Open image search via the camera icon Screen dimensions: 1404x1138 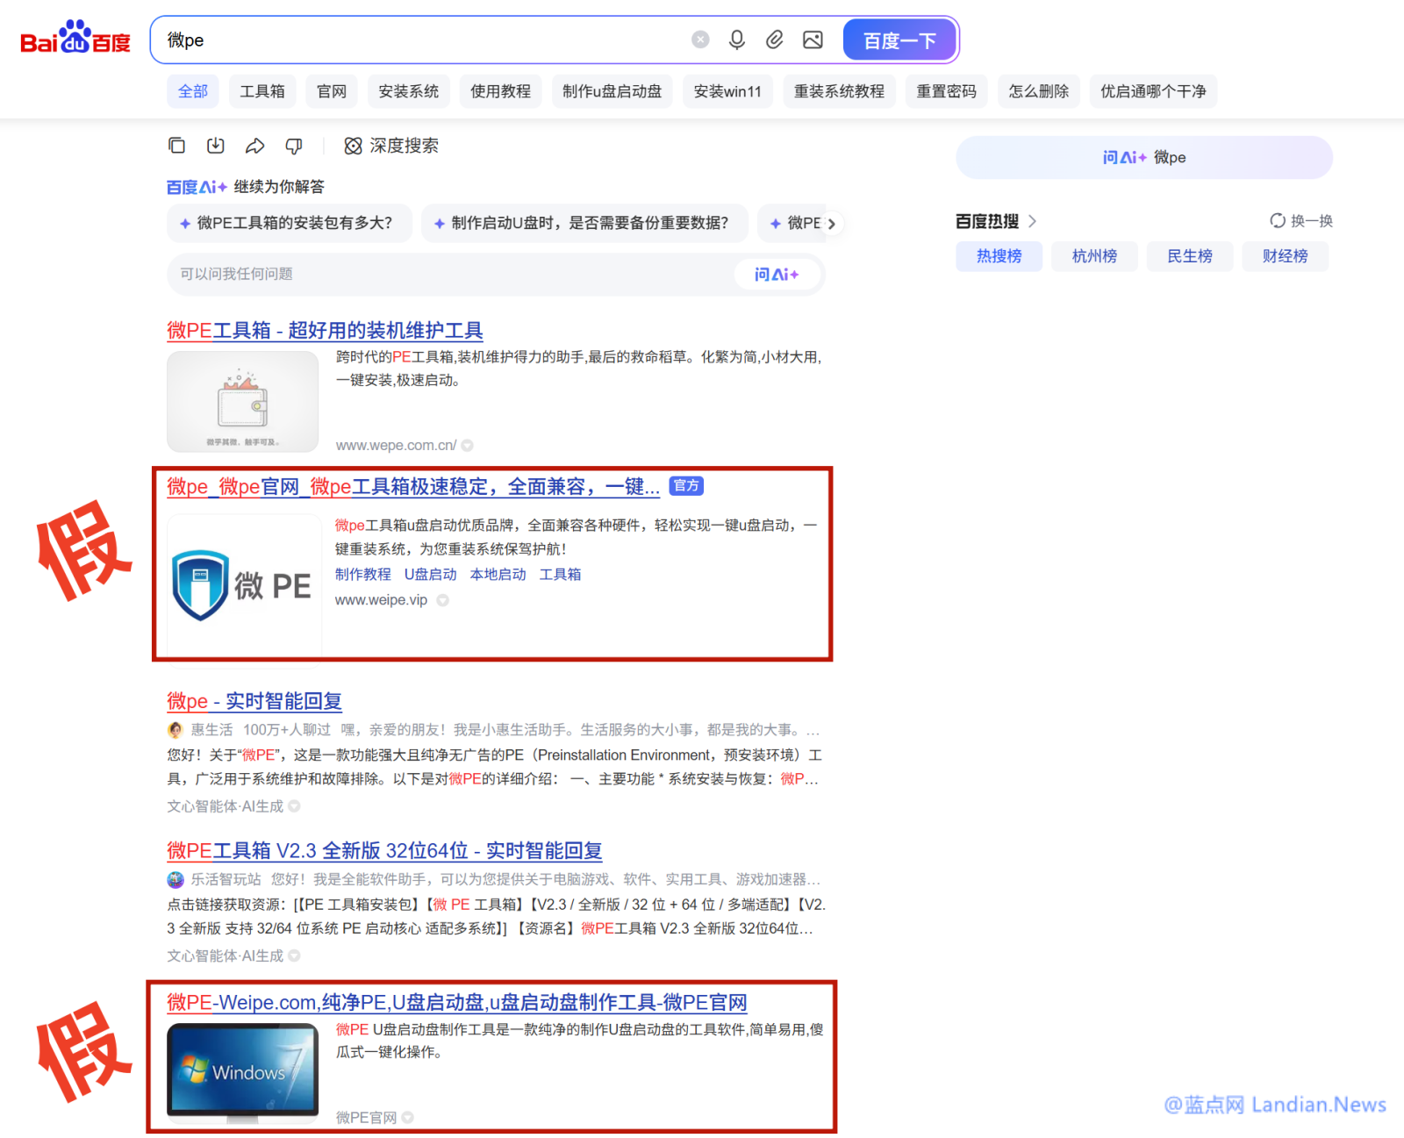813,39
